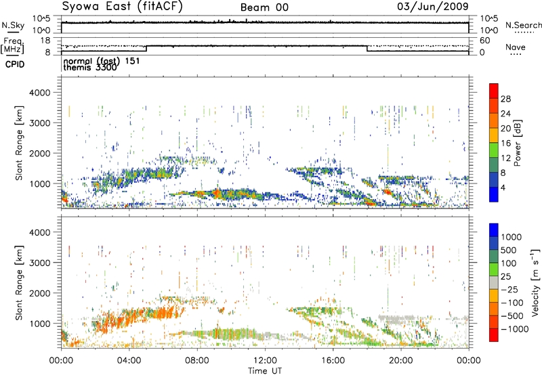Click the "16:00" time tick label
The image size is (542, 375).
(333, 361)
